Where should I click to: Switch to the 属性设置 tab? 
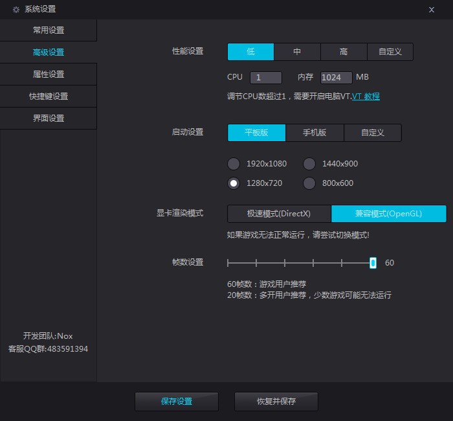coord(49,74)
